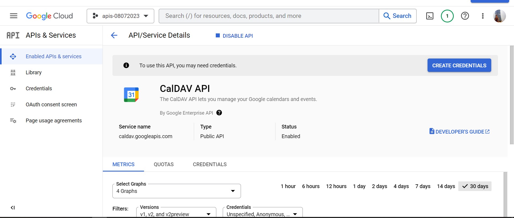Select the 30 days time range
The width and height of the screenshot is (514, 218).
click(475, 186)
